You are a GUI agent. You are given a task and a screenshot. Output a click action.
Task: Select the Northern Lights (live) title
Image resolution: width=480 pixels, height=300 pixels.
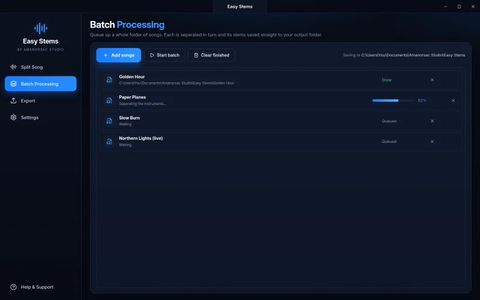point(141,138)
